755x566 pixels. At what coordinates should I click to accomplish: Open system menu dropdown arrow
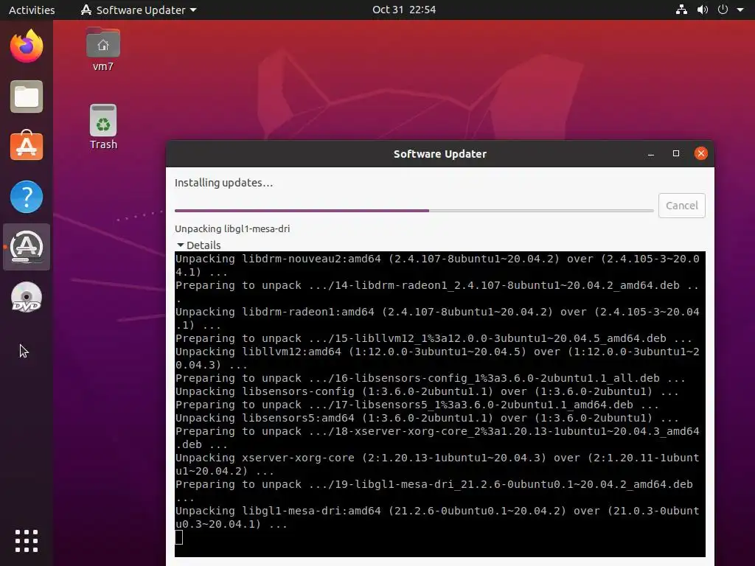pyautogui.click(x=740, y=10)
